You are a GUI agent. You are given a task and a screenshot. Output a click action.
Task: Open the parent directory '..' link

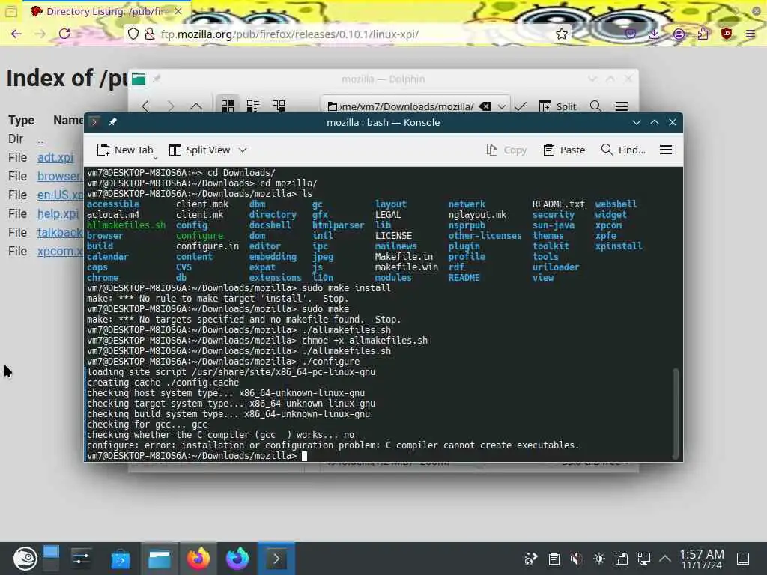[x=40, y=140]
